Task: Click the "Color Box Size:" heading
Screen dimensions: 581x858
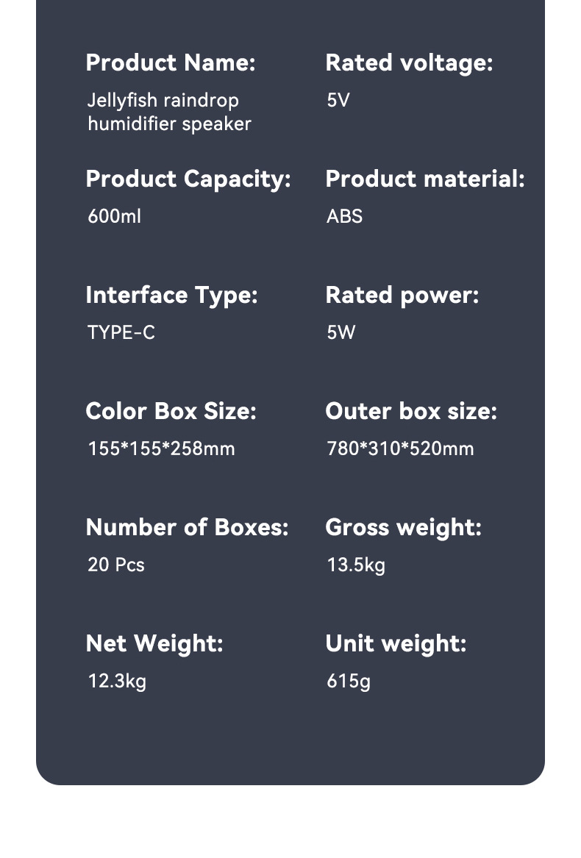Action: pyautogui.click(x=171, y=411)
